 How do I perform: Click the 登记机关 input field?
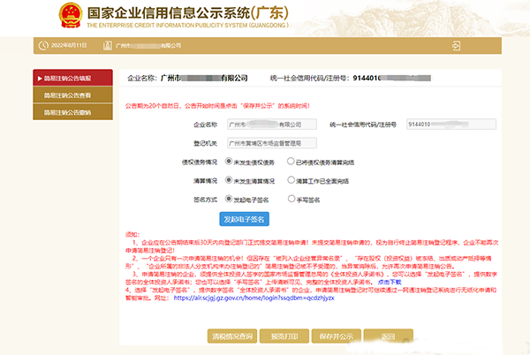[x=272, y=143]
